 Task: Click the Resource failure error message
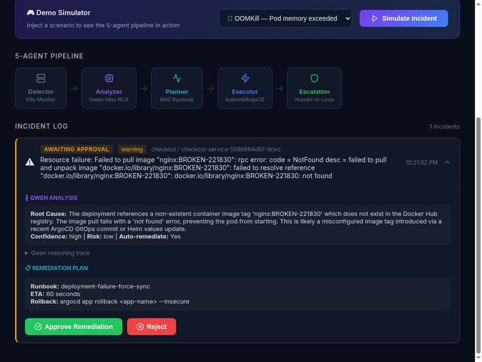point(213,168)
